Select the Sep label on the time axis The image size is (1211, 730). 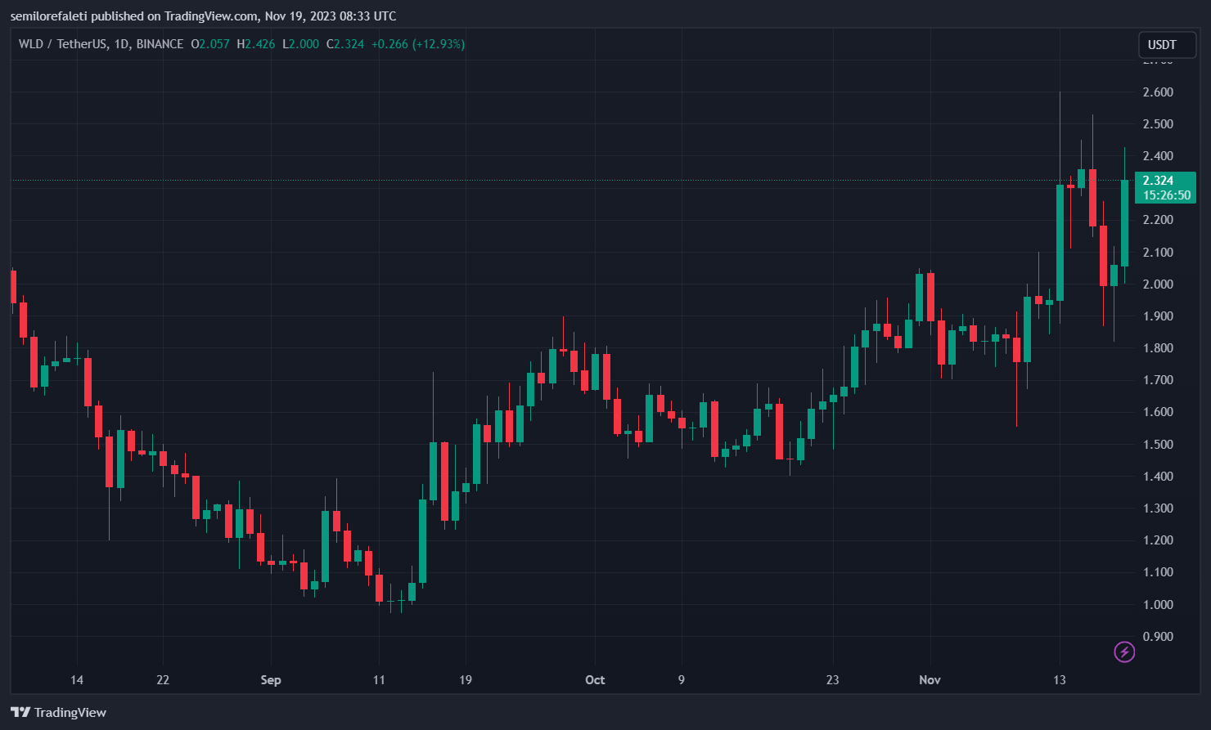pos(271,679)
